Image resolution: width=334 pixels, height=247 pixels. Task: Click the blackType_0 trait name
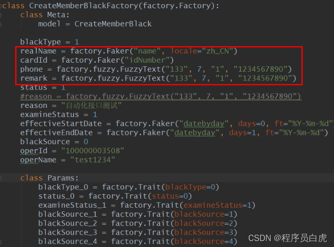pyautogui.click(x=63, y=187)
